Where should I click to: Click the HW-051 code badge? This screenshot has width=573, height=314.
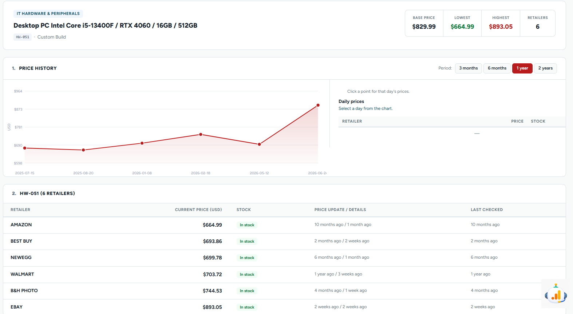(23, 37)
